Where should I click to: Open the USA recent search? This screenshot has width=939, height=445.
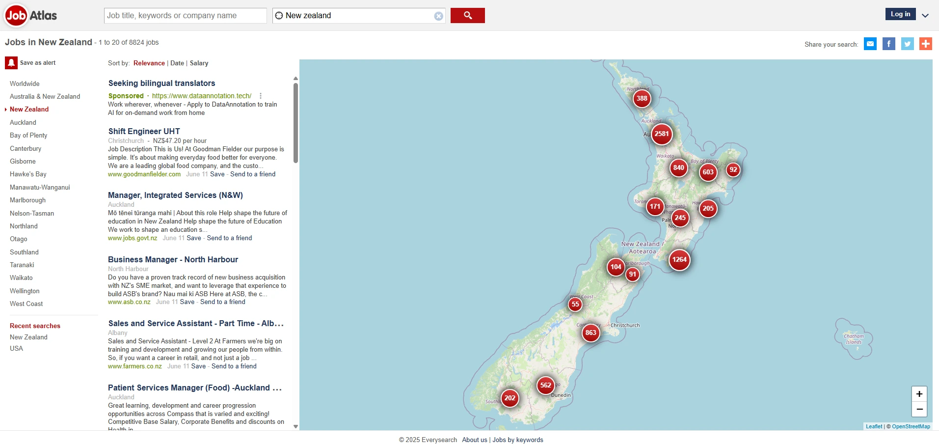tap(16, 348)
